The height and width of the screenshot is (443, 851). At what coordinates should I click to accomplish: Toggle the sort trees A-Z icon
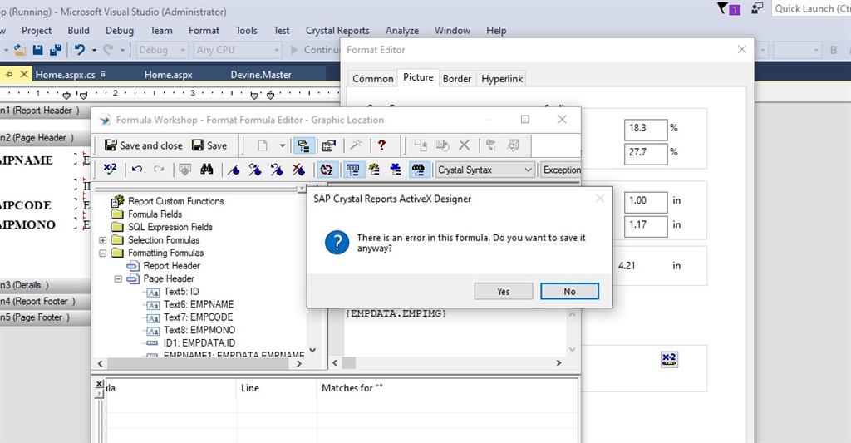(326, 170)
